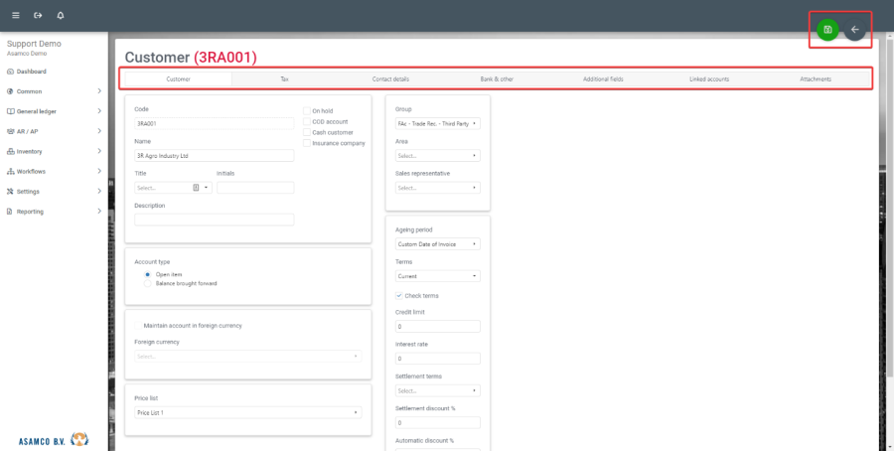Image resolution: width=894 pixels, height=451 pixels.
Task: Switch to the Contact details tab
Action: coord(390,78)
